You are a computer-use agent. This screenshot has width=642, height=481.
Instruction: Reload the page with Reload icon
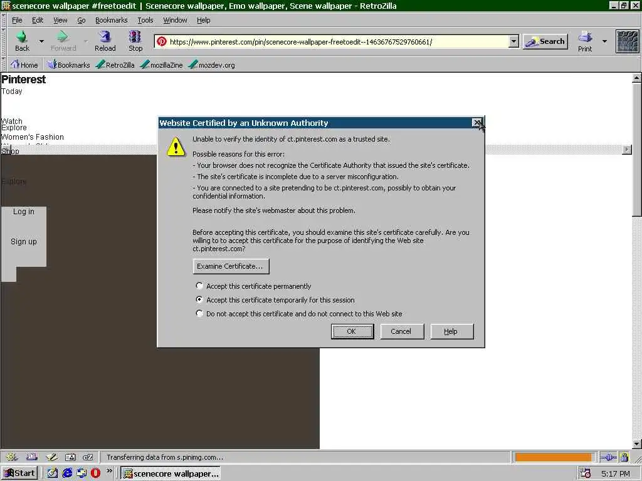pyautogui.click(x=105, y=37)
